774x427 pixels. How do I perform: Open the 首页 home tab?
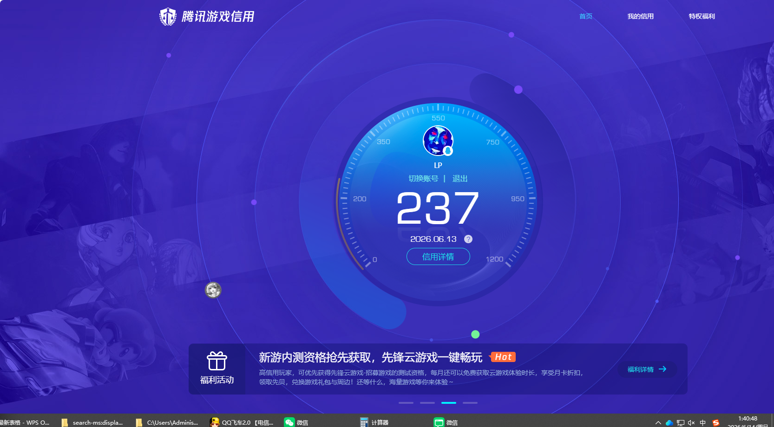pyautogui.click(x=585, y=16)
